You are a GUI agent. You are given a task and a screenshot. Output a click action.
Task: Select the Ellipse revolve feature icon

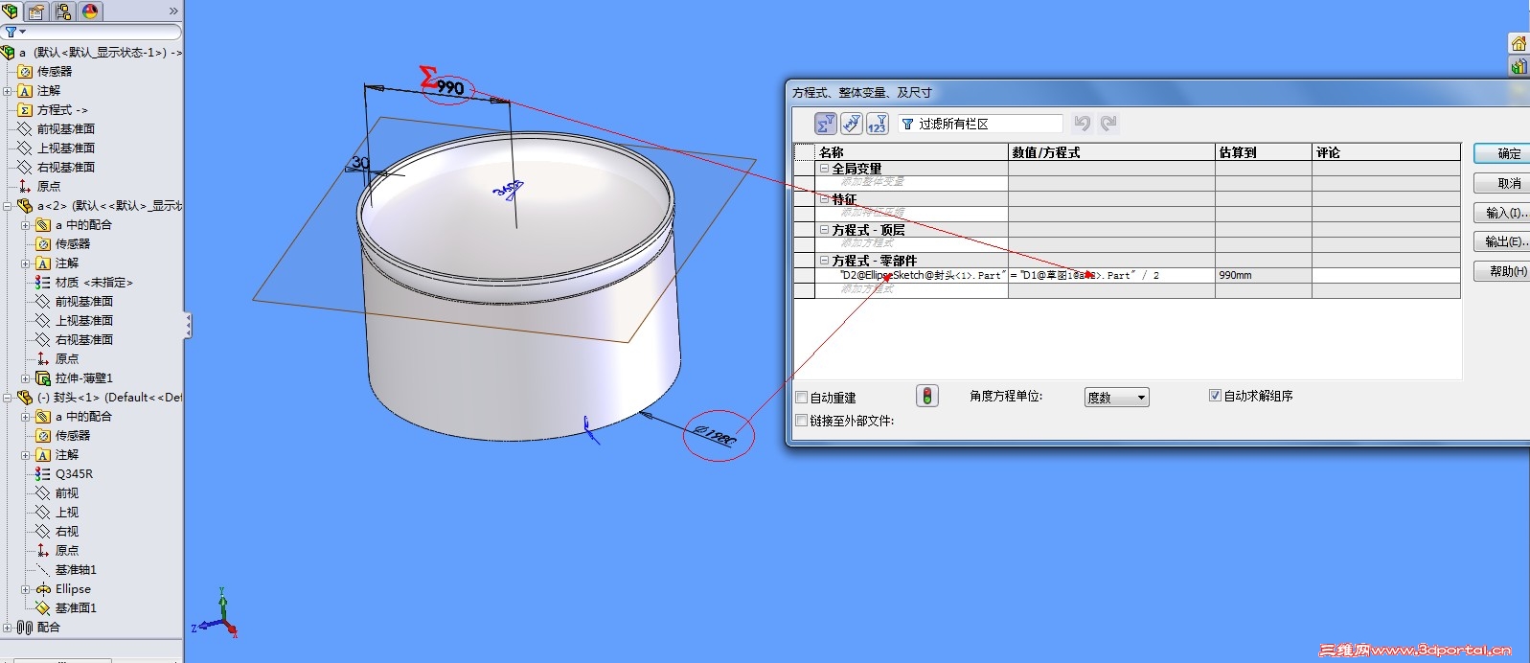click(42, 589)
